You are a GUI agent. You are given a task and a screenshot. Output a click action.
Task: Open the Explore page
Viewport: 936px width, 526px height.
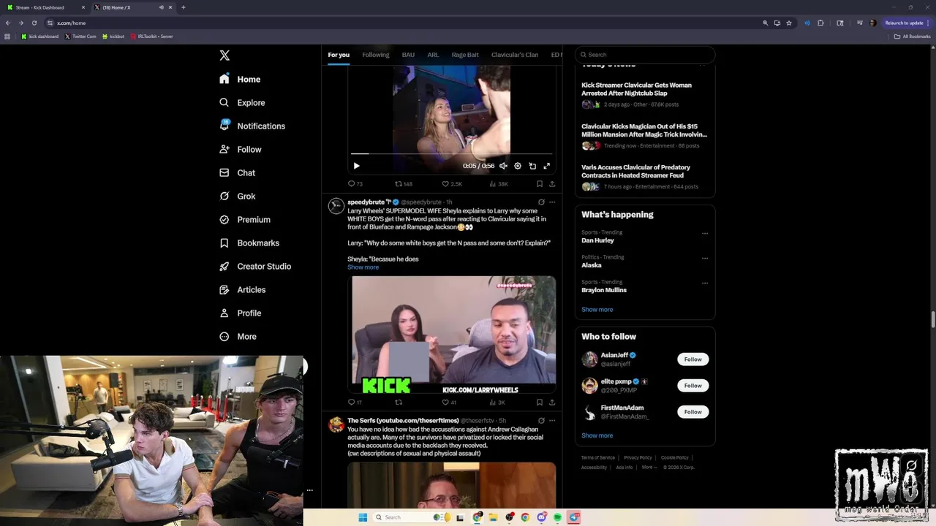coord(242,102)
